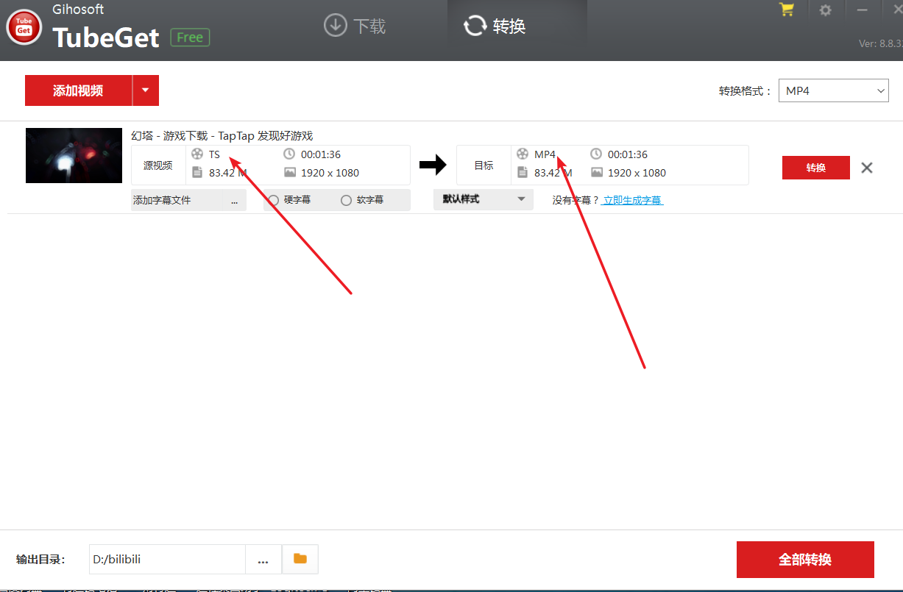Screen dimensions: 903x592
Task: Click the TubeGet logo icon
Action: coord(24,28)
